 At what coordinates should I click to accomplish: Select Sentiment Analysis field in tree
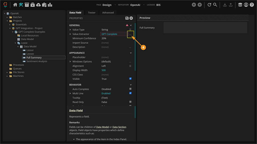pyautogui.click(x=37, y=61)
